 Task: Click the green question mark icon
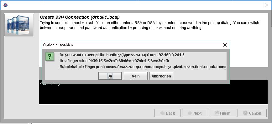50,57
